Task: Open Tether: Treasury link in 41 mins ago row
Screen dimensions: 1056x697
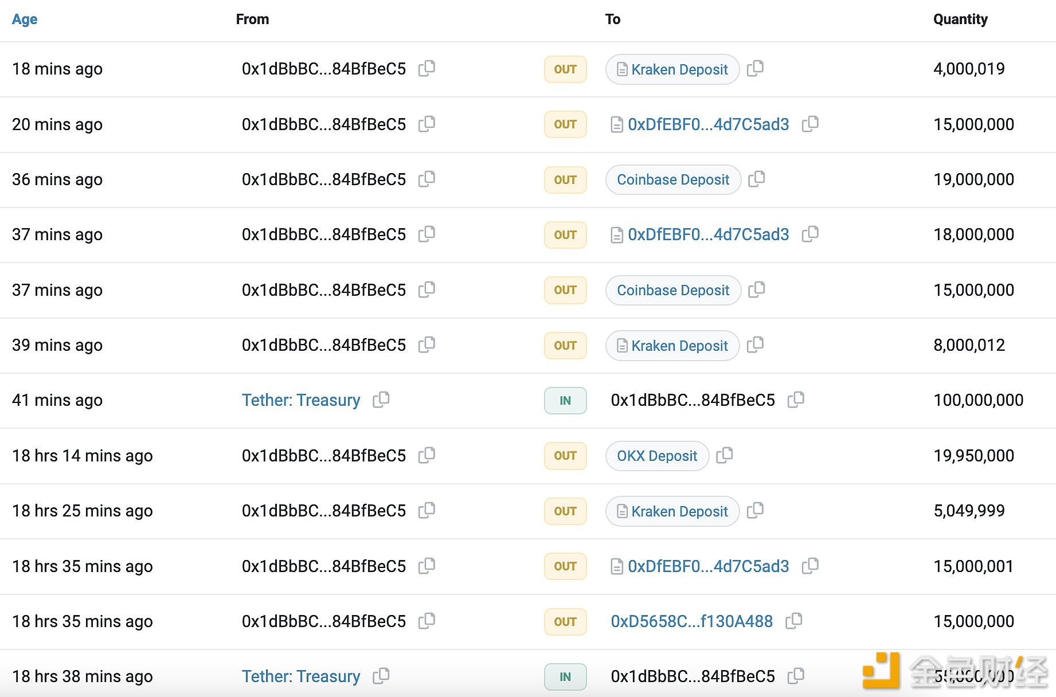Action: coord(301,400)
